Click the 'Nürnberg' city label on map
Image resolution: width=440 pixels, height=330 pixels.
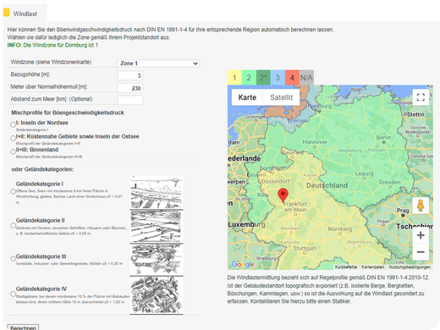point(340,228)
